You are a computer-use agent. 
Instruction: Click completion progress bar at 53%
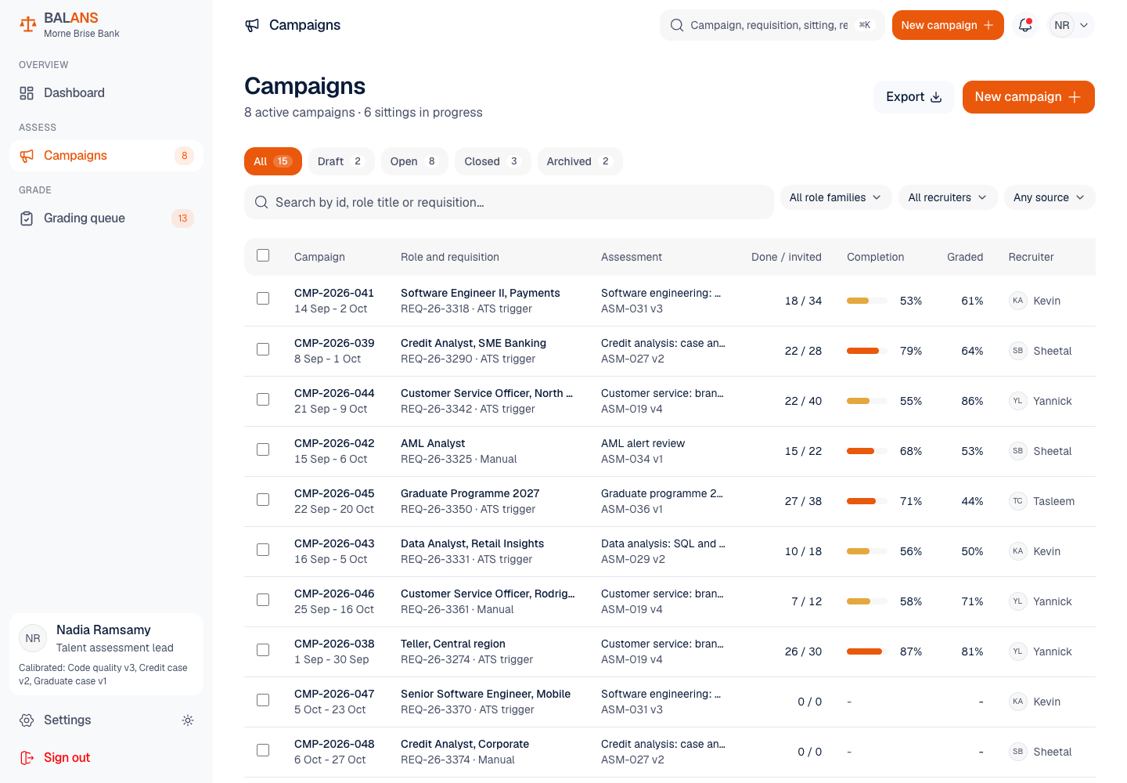[x=867, y=301]
